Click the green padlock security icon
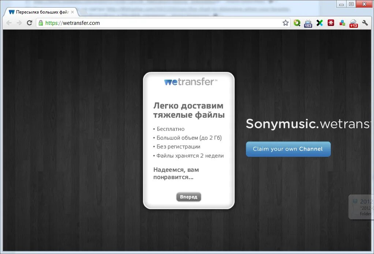 click(x=41, y=23)
